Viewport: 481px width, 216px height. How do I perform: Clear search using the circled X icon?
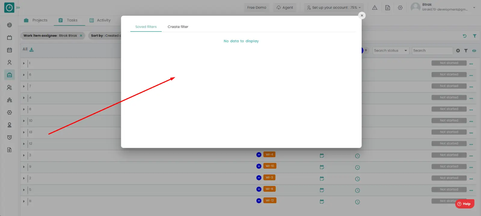(458, 51)
